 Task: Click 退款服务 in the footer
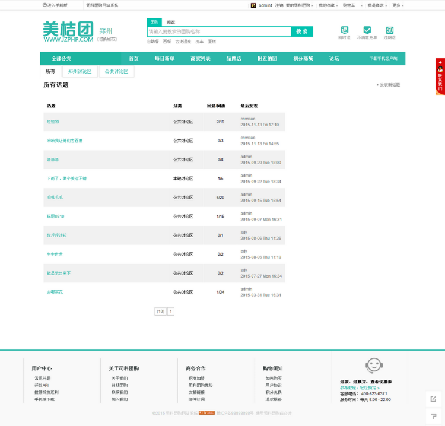coord(274,399)
